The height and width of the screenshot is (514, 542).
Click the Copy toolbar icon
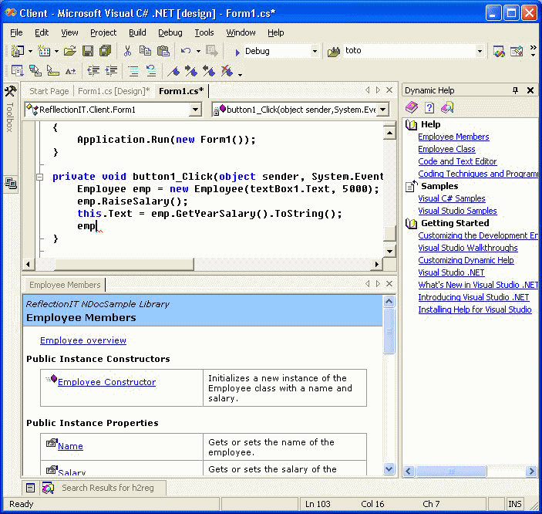pyautogui.click(x=145, y=51)
